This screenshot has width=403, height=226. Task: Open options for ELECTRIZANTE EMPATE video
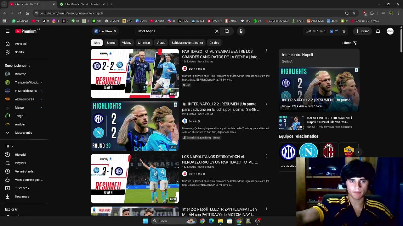(266, 209)
